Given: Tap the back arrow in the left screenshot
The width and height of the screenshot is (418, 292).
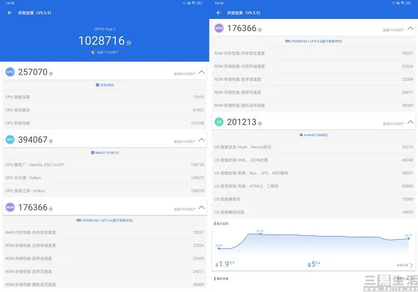Looking at the screenshot, I should (x=9, y=13).
